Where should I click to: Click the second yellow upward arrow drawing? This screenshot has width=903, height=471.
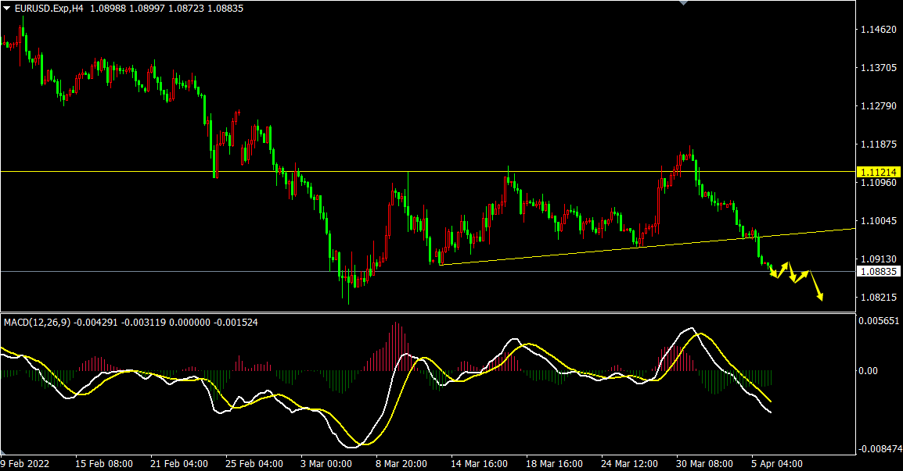[x=802, y=275]
